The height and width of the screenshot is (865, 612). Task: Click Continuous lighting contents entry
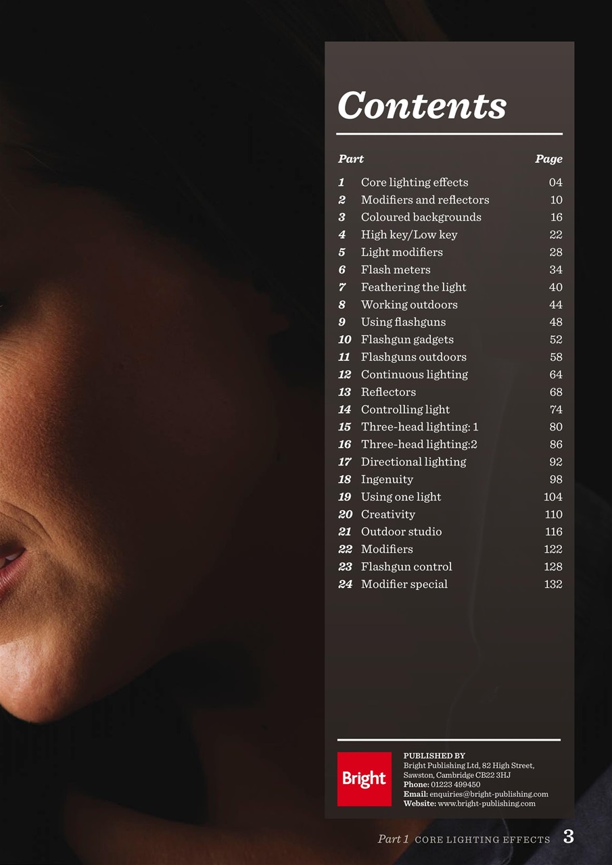pyautogui.click(x=415, y=374)
